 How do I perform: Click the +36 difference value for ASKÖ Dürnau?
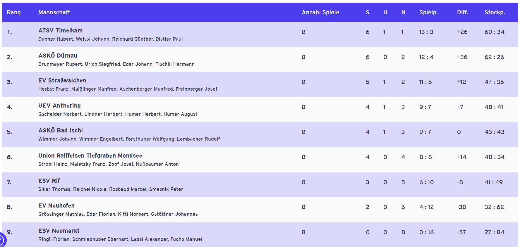(462, 57)
